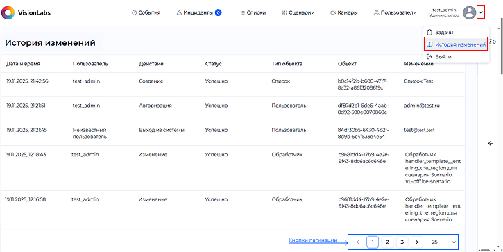This screenshot has width=503, height=252.
Task: Click the Неизвестный пользователь cell
Action: [89, 133]
